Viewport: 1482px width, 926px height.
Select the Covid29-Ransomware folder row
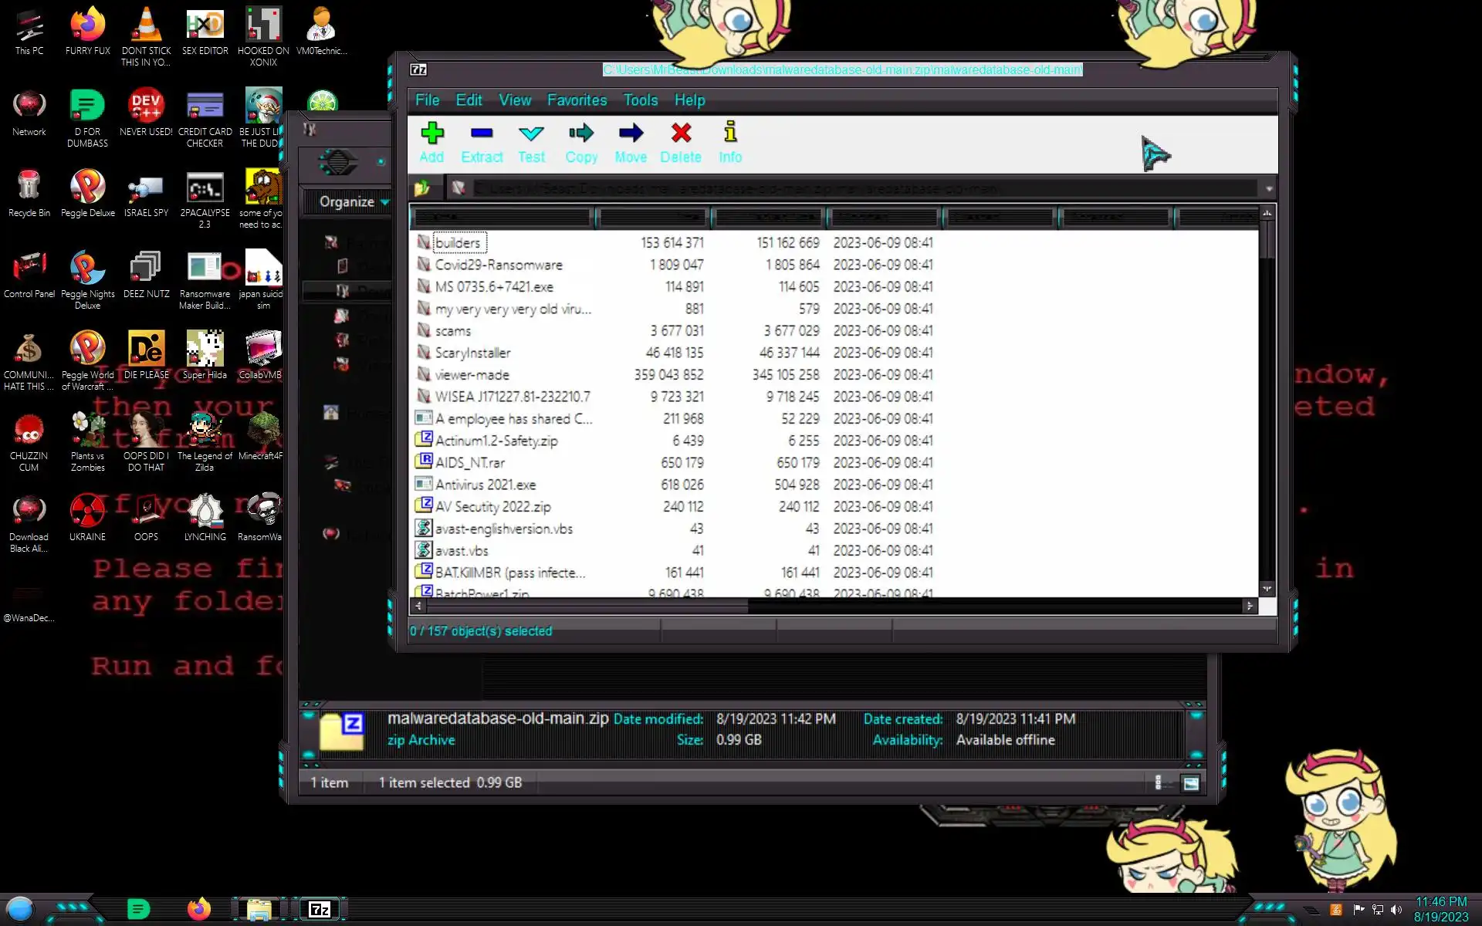tap(498, 265)
